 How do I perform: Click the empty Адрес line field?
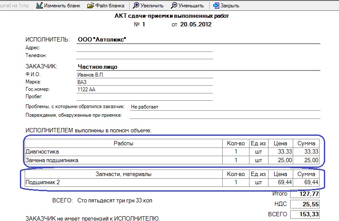[x=144, y=48]
